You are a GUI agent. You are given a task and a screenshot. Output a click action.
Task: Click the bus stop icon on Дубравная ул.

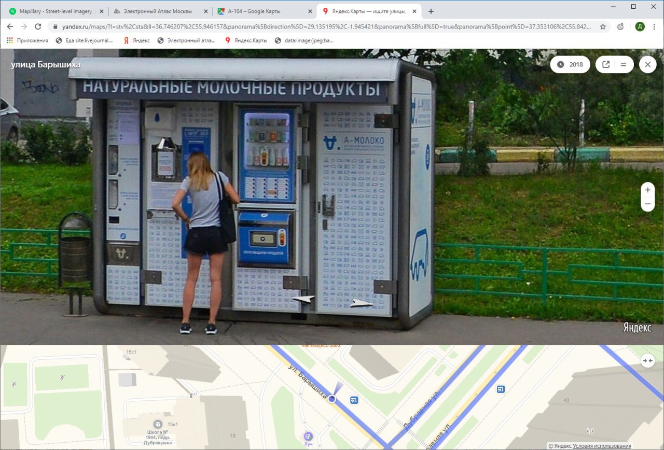tap(501, 389)
